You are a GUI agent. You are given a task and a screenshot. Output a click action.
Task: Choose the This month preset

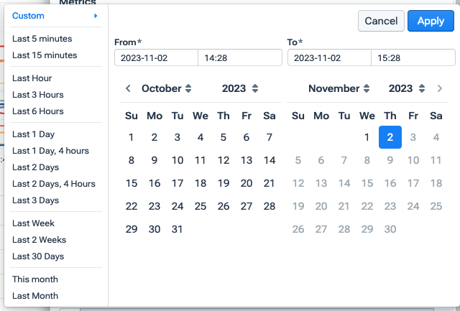[x=35, y=279]
